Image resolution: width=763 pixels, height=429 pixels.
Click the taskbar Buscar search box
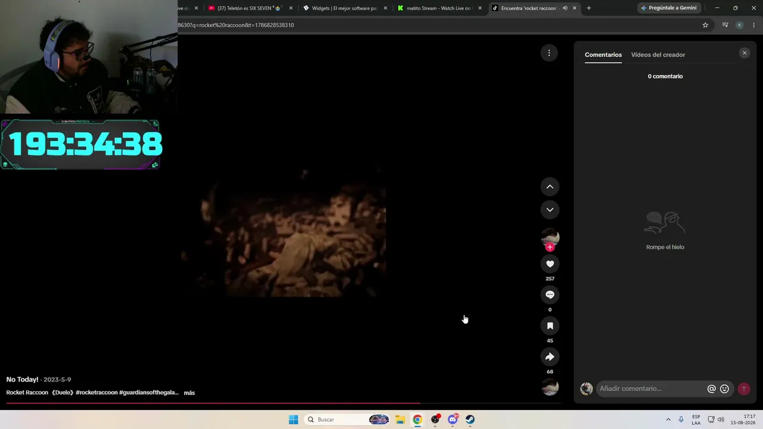(x=347, y=419)
